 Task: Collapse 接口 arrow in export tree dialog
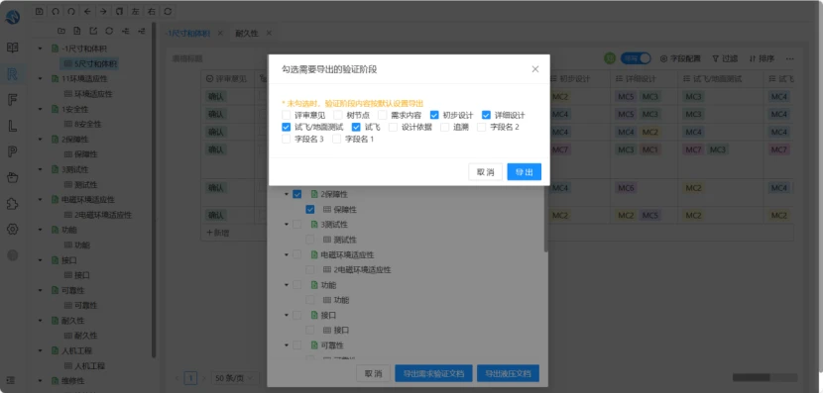coord(287,316)
